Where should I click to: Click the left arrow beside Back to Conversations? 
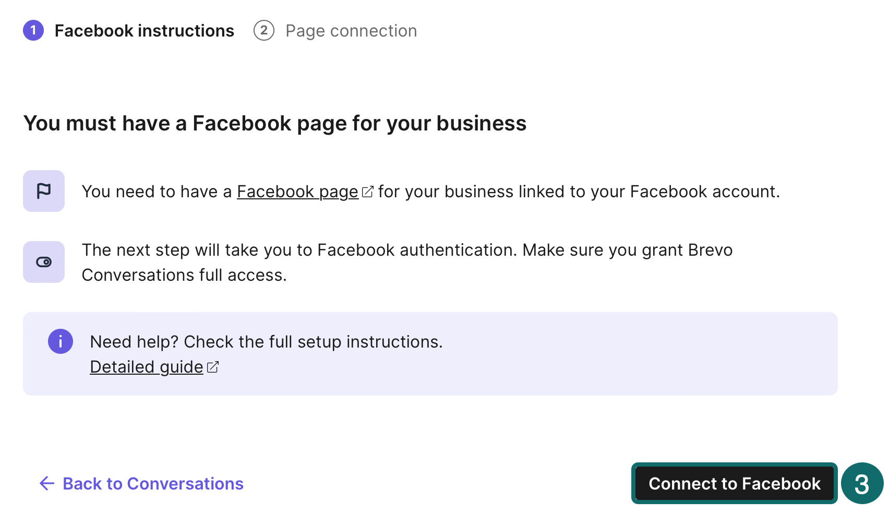(x=46, y=484)
